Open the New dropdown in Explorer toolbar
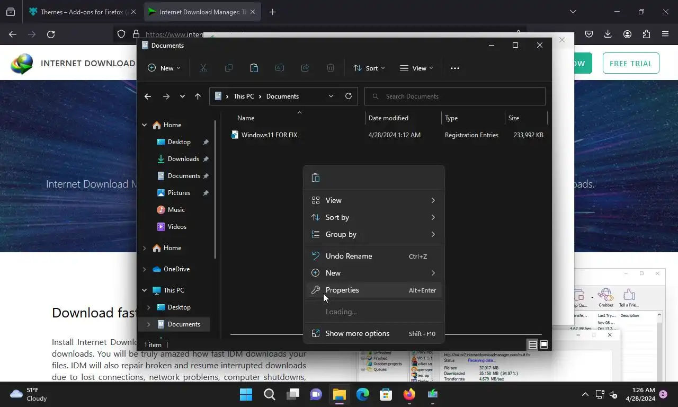This screenshot has width=678, height=407. pos(164,68)
